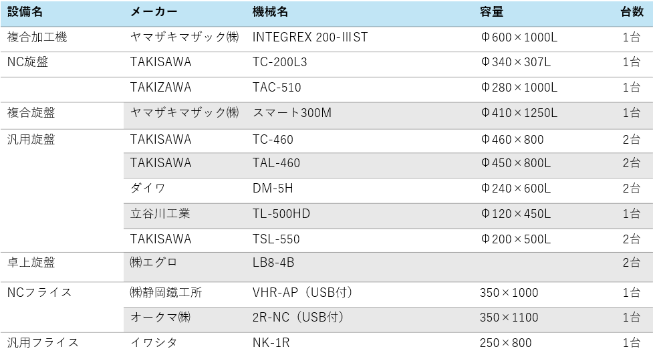Screen dimensions: 655x359
Task: Click the 容量 column header
Action: (492, 12)
